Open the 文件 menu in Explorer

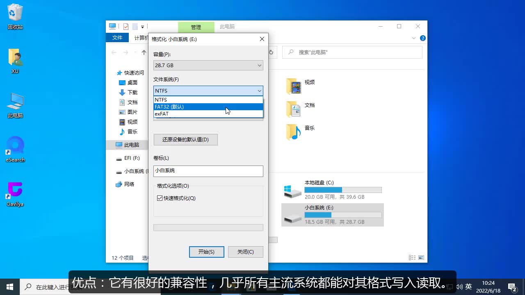[x=117, y=37]
